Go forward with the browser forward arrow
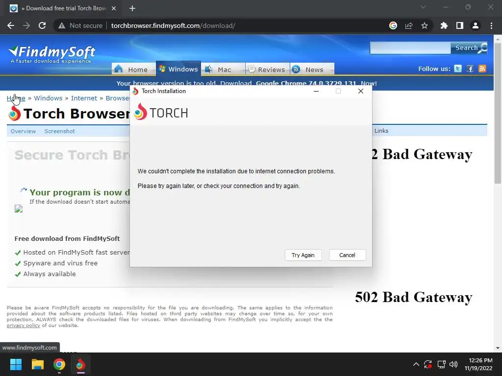 tap(26, 25)
